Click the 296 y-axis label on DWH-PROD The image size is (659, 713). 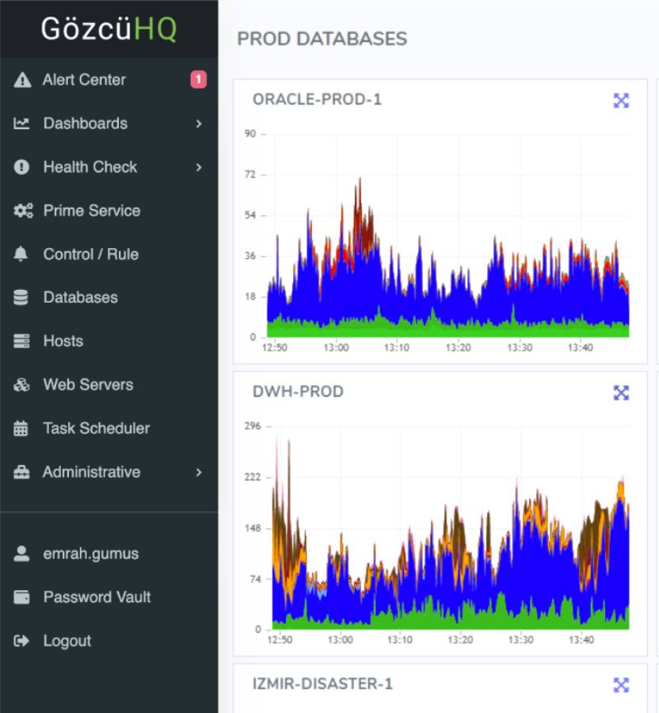tap(253, 426)
